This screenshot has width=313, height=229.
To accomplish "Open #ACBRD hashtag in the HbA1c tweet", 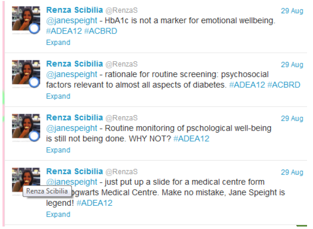I will point(101,31).
